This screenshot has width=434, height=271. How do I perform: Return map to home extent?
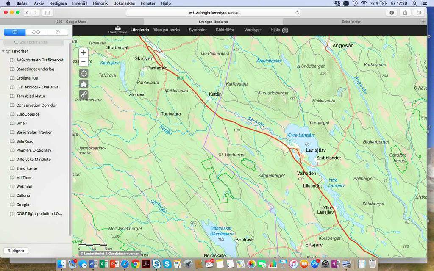pos(83,84)
